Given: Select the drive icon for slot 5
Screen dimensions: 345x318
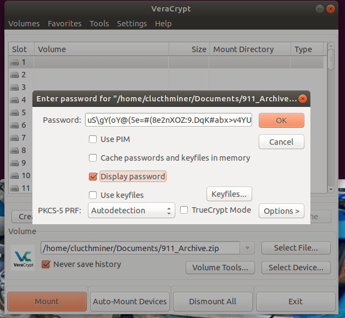Looking at the screenshot, I should [x=14, y=112].
